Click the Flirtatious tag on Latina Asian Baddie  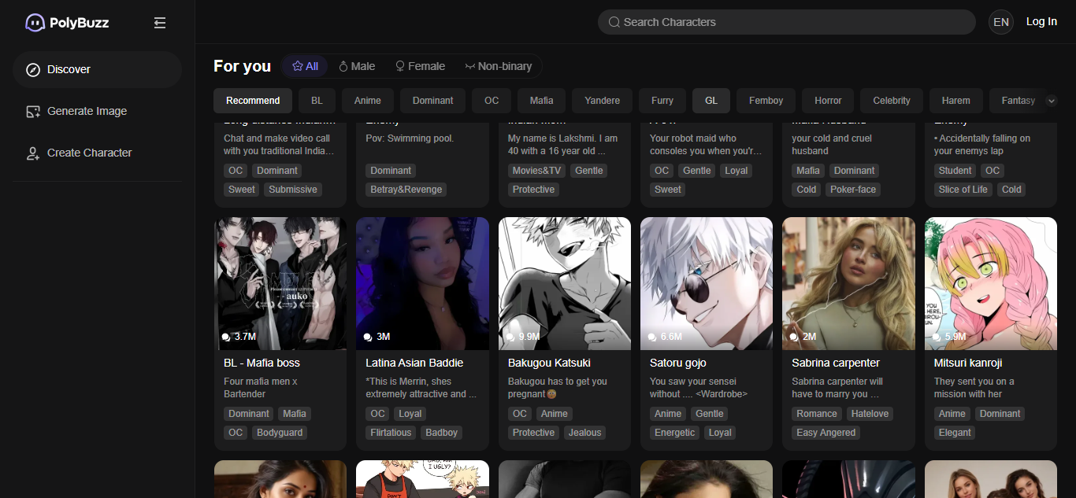[x=391, y=433]
